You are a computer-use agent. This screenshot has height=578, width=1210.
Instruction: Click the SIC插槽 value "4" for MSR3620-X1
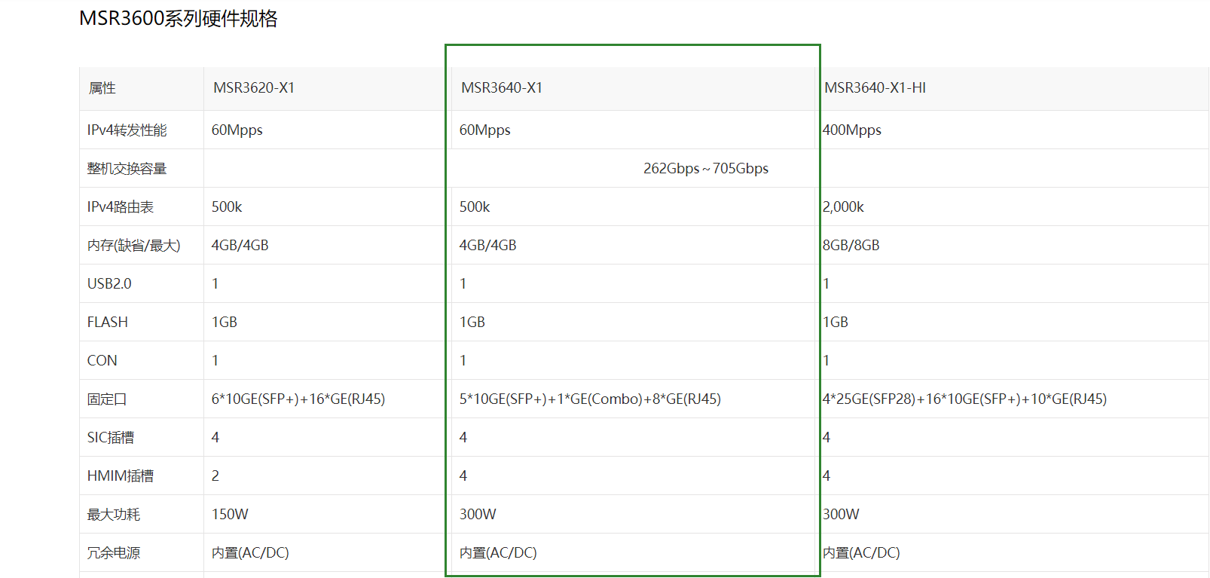click(x=215, y=438)
